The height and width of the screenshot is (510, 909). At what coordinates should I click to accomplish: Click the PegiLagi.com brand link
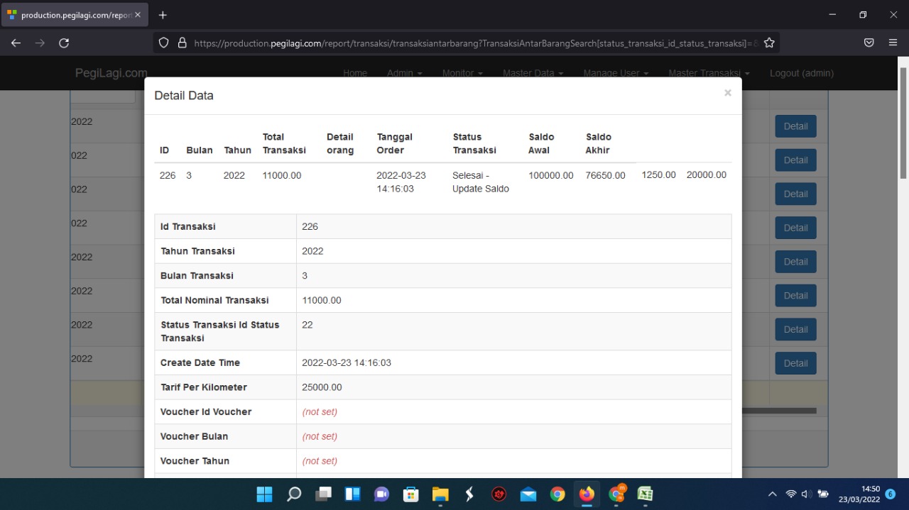click(111, 73)
